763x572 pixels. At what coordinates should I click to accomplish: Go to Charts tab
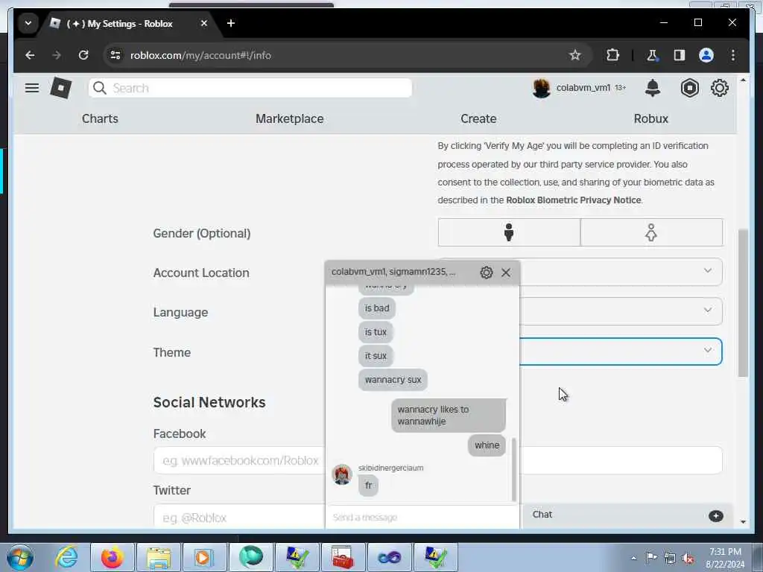100,118
